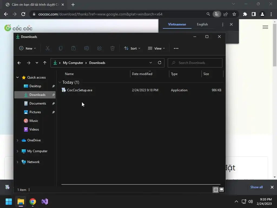Screen dimensions: 277x208
Task: Refresh the Downloads folder view
Action: (160, 63)
